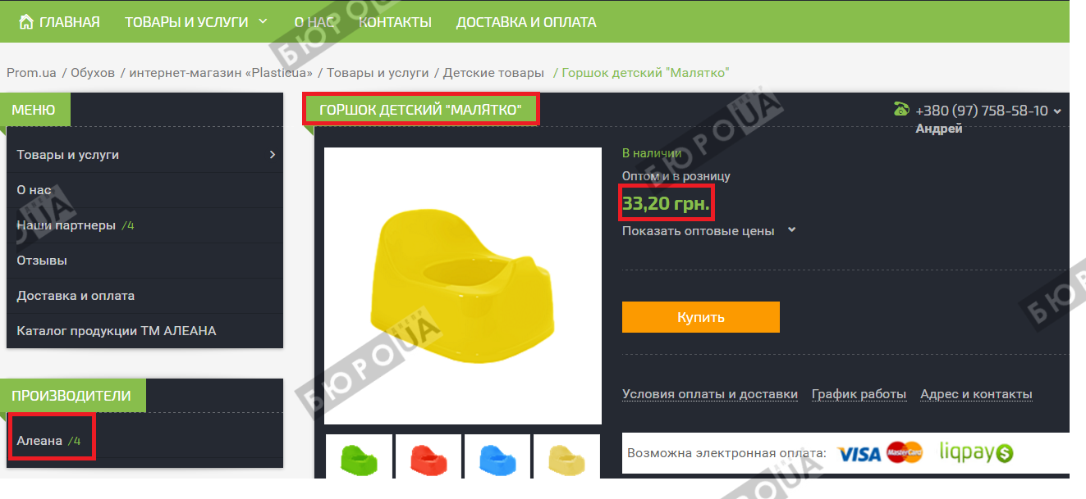Click the green phone icon
Screen dimensions: 1086x499
click(901, 109)
